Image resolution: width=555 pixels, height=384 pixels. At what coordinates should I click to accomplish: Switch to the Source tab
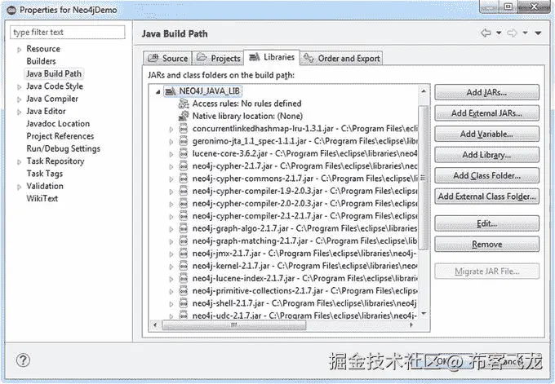coord(167,58)
